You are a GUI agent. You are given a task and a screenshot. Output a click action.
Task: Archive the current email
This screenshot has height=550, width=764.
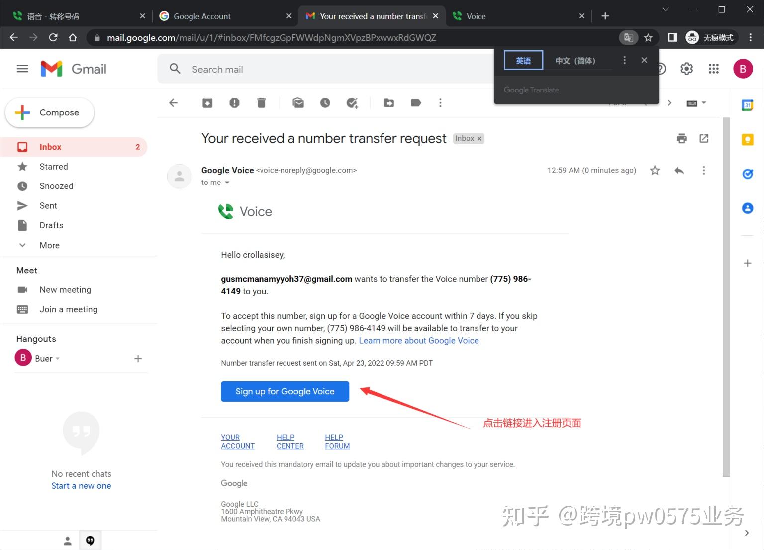click(207, 103)
